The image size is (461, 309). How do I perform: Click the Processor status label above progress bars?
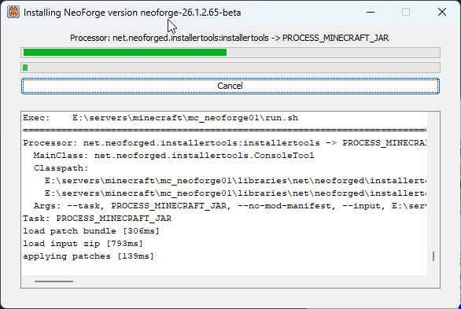pyautogui.click(x=230, y=38)
